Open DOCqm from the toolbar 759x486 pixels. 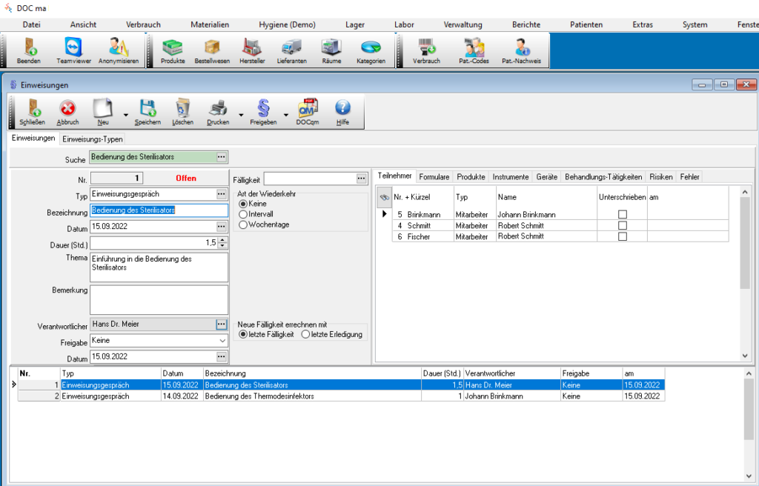308,112
